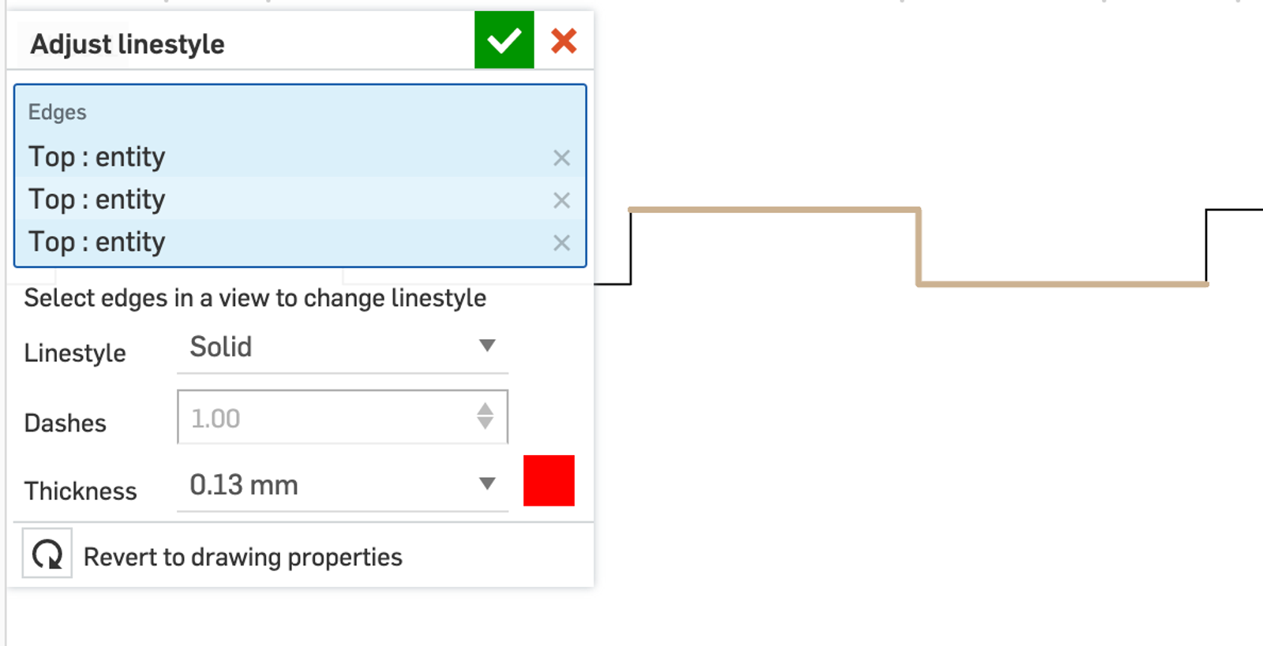
Task: Cancel the Adjust linestyle dialog
Action: (x=564, y=42)
